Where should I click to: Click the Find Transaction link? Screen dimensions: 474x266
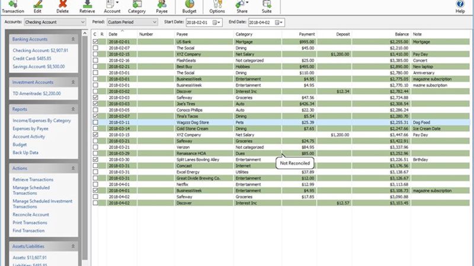[28, 231]
